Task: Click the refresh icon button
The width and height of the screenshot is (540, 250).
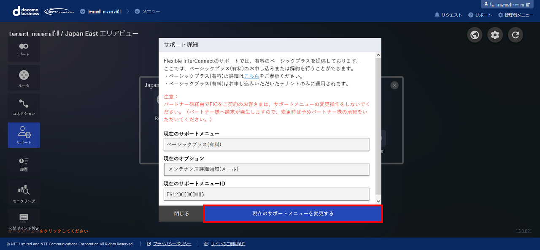Action: click(x=515, y=35)
